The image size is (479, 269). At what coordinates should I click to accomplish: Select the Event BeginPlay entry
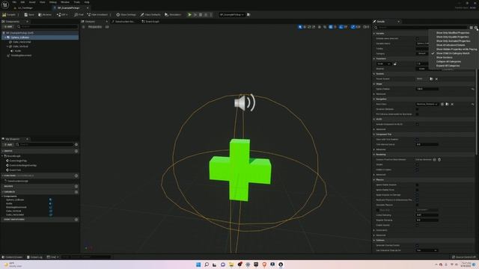pyautogui.click(x=17, y=161)
